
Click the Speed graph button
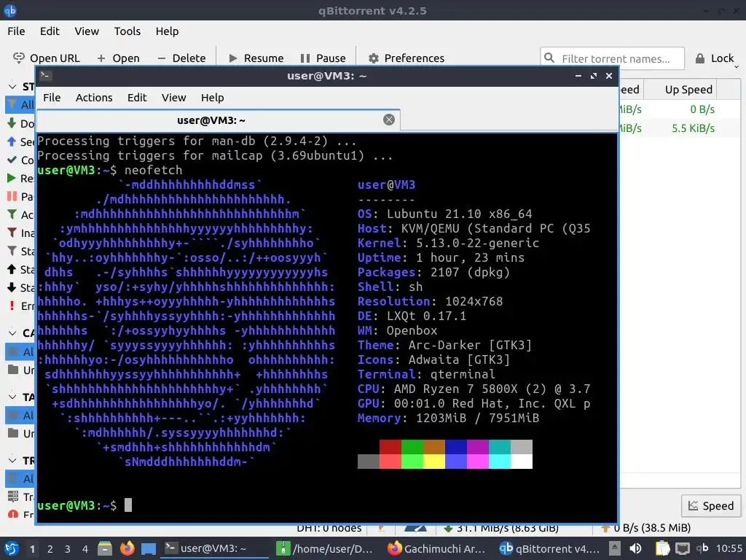(711, 506)
